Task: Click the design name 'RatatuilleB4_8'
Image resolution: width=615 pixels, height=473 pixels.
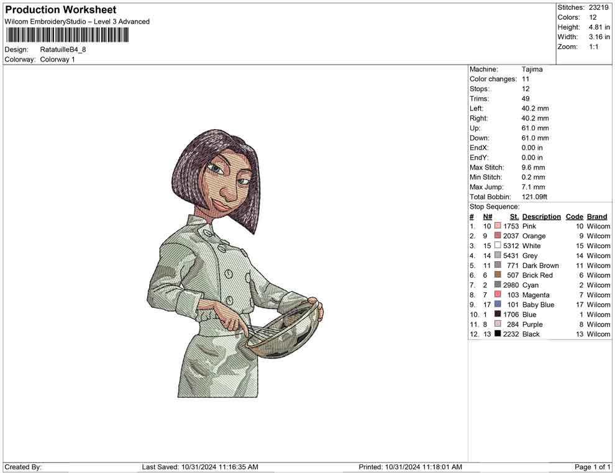Action: [x=63, y=50]
